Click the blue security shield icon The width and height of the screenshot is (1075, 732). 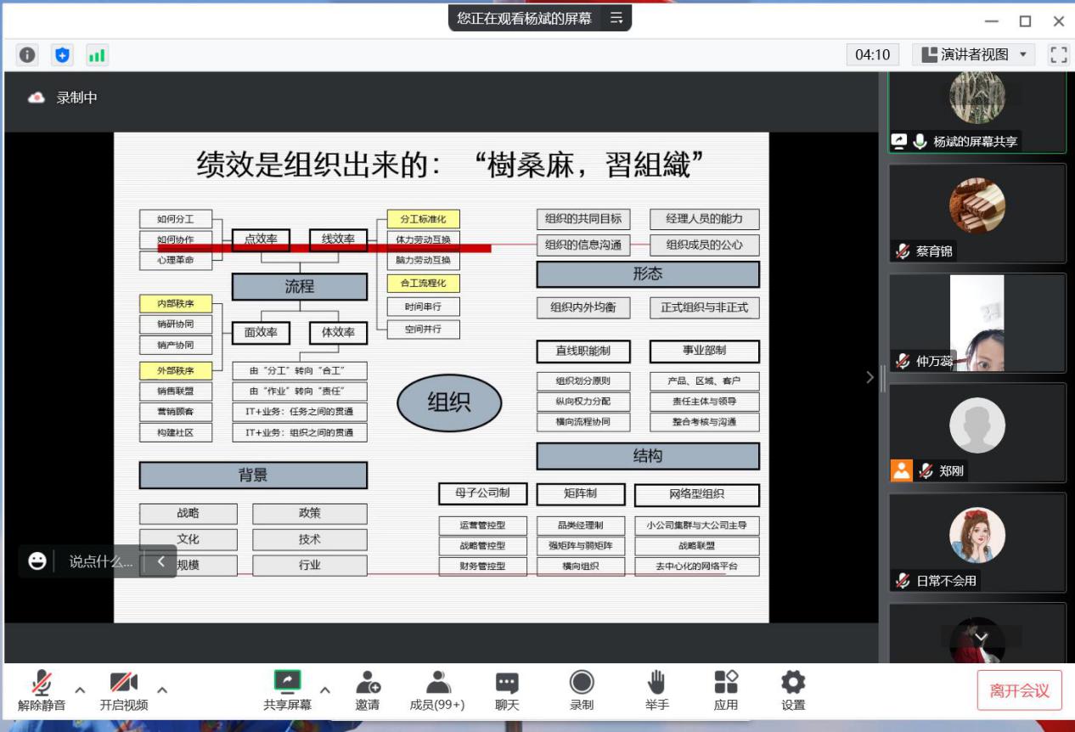tap(62, 55)
